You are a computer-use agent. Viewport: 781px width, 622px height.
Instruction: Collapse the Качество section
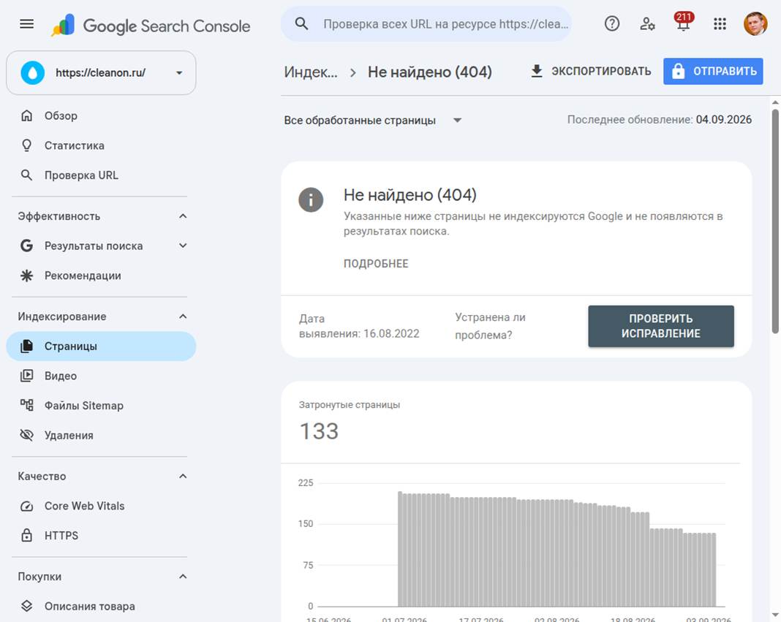coord(183,476)
